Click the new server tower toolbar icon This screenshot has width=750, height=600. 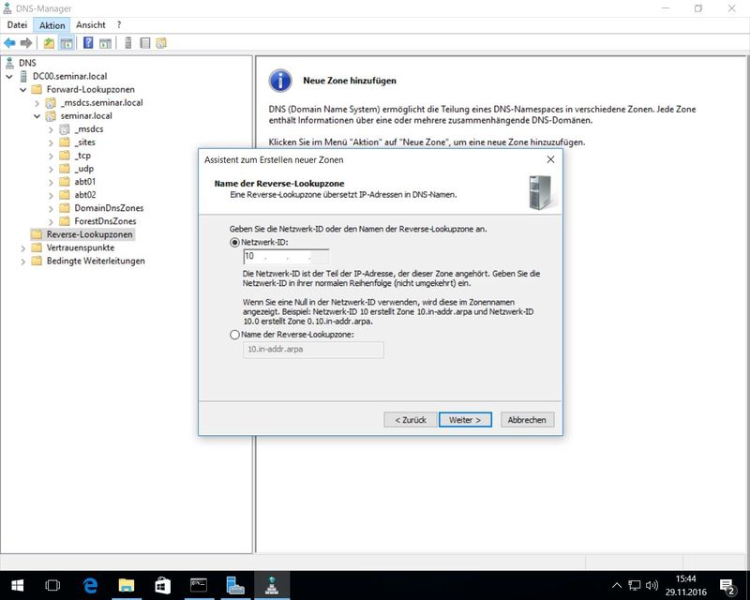127,43
